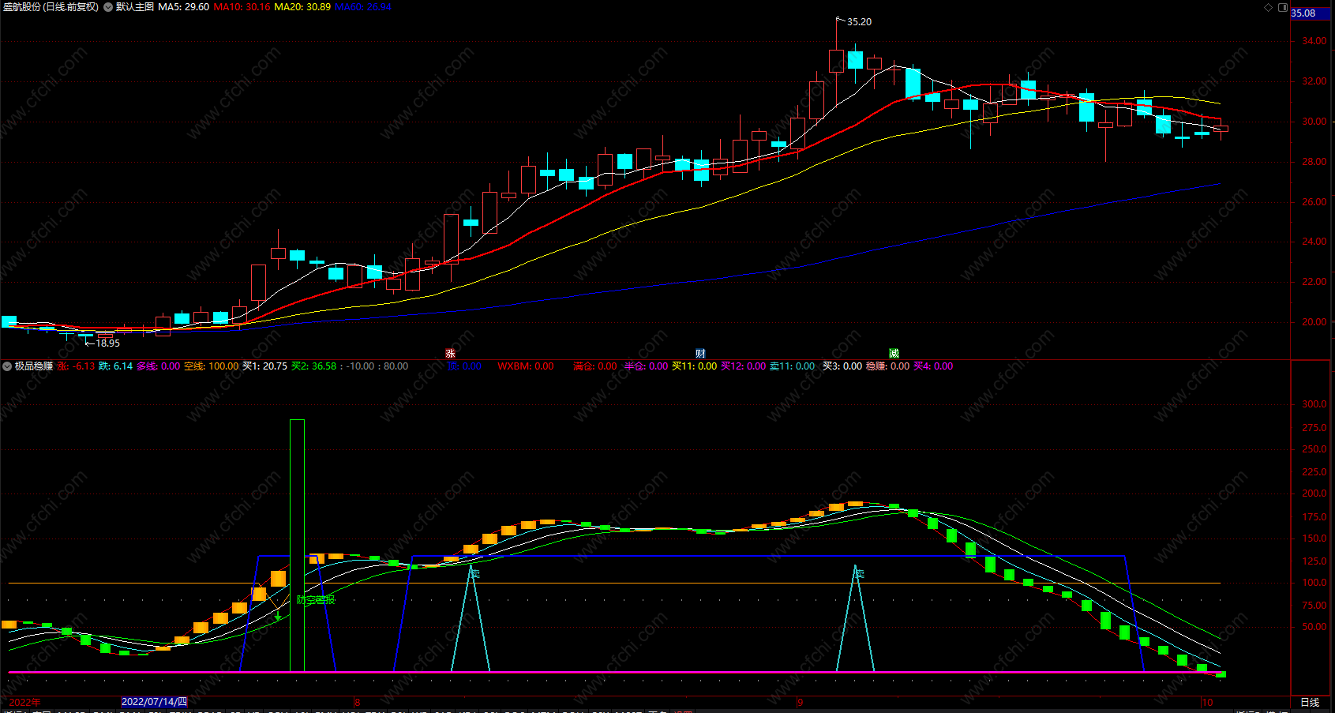Expand the 极品稳赚 indicator dropdown arrow
Viewport: 1335px width, 713px height.
pyautogui.click(x=7, y=366)
